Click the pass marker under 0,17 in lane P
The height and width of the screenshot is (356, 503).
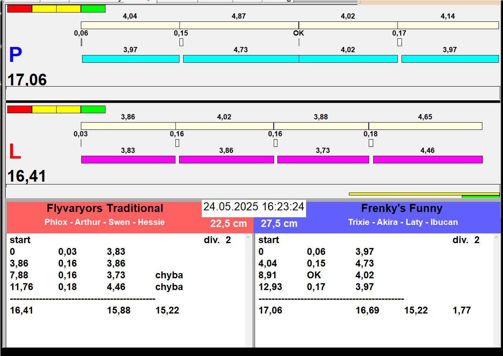point(399,42)
